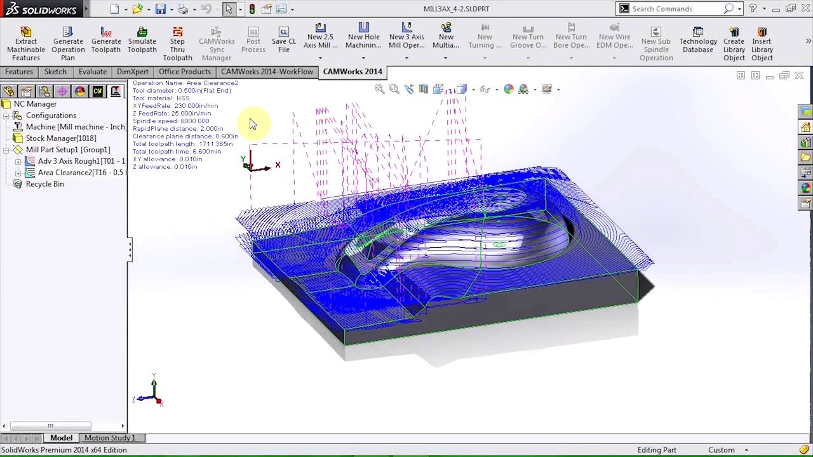This screenshot has height=457, width=813.
Task: Expand Adv 3 Axis Rough1 operation
Action: pos(18,161)
